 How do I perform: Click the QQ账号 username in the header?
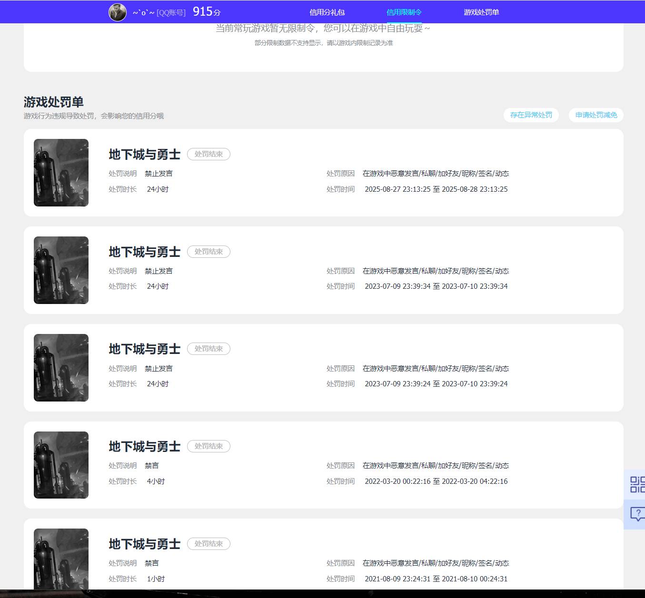coord(159,13)
